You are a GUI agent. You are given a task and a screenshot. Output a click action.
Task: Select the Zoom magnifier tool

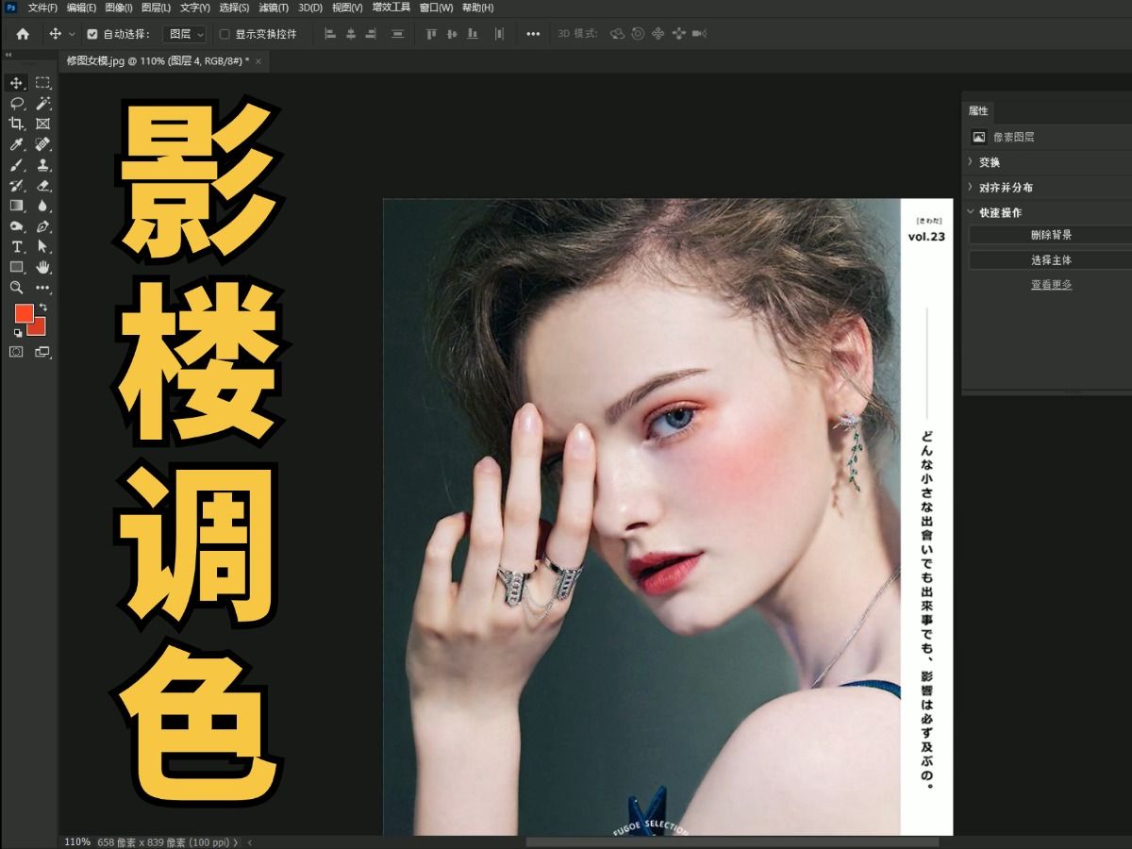tap(16, 288)
